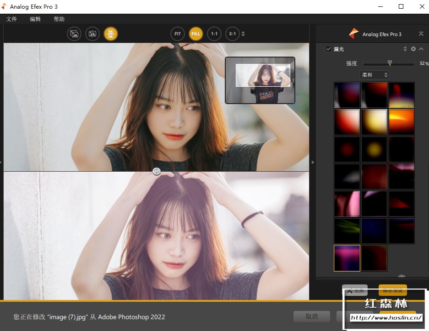429x331 pixels.
Task: Click the navigator loupe preview thumbnail
Action: pos(260,80)
